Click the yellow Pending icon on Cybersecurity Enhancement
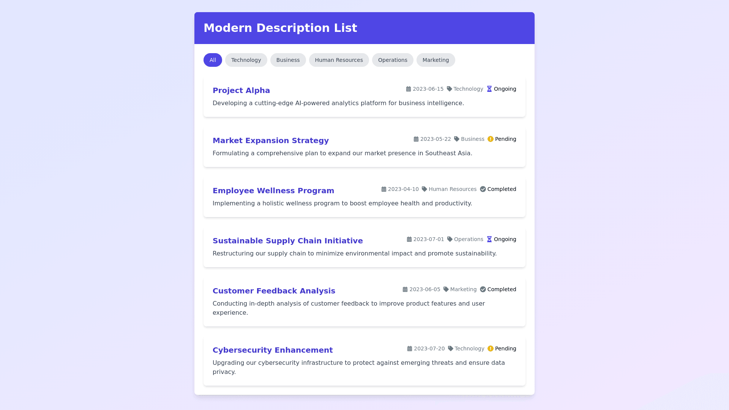 [x=491, y=348]
